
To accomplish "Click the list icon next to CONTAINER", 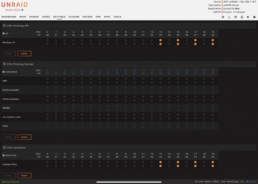I will [3, 72].
